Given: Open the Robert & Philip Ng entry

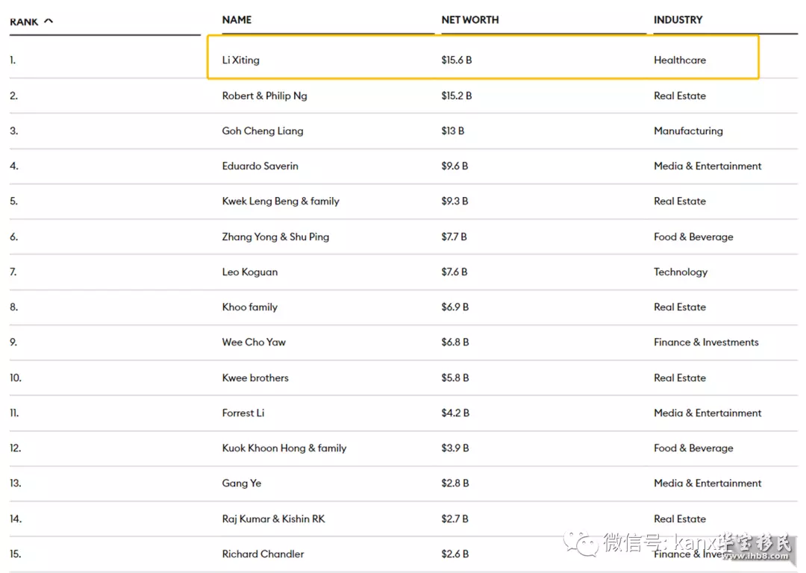Looking at the screenshot, I should pyautogui.click(x=264, y=95).
